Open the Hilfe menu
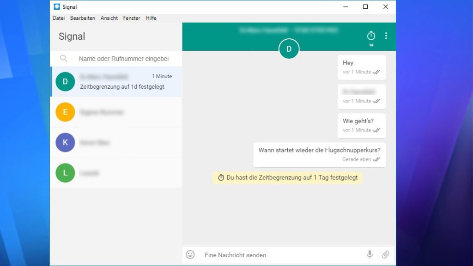473x266 pixels. [x=151, y=18]
